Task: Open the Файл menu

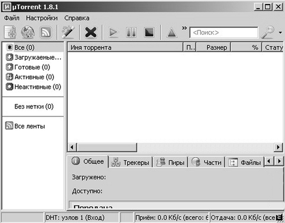Action: tap(11, 18)
